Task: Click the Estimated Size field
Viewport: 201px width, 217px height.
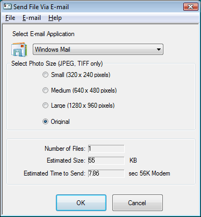Action: pos(106,160)
